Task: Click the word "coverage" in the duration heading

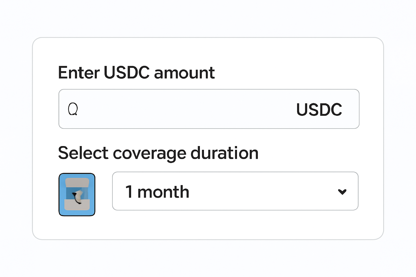Action: coord(149,154)
